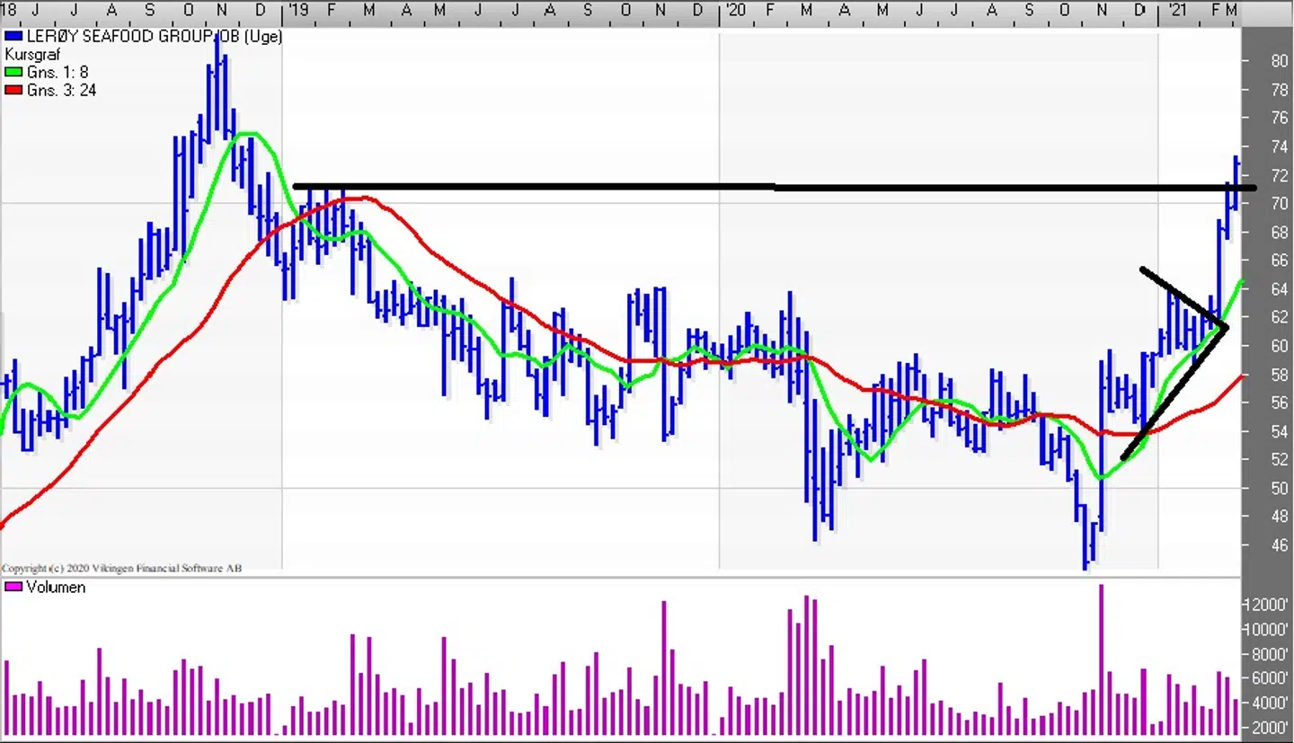This screenshot has height=743, width=1294.
Task: Select the '21 year marker on time axis
Action: point(1174,10)
